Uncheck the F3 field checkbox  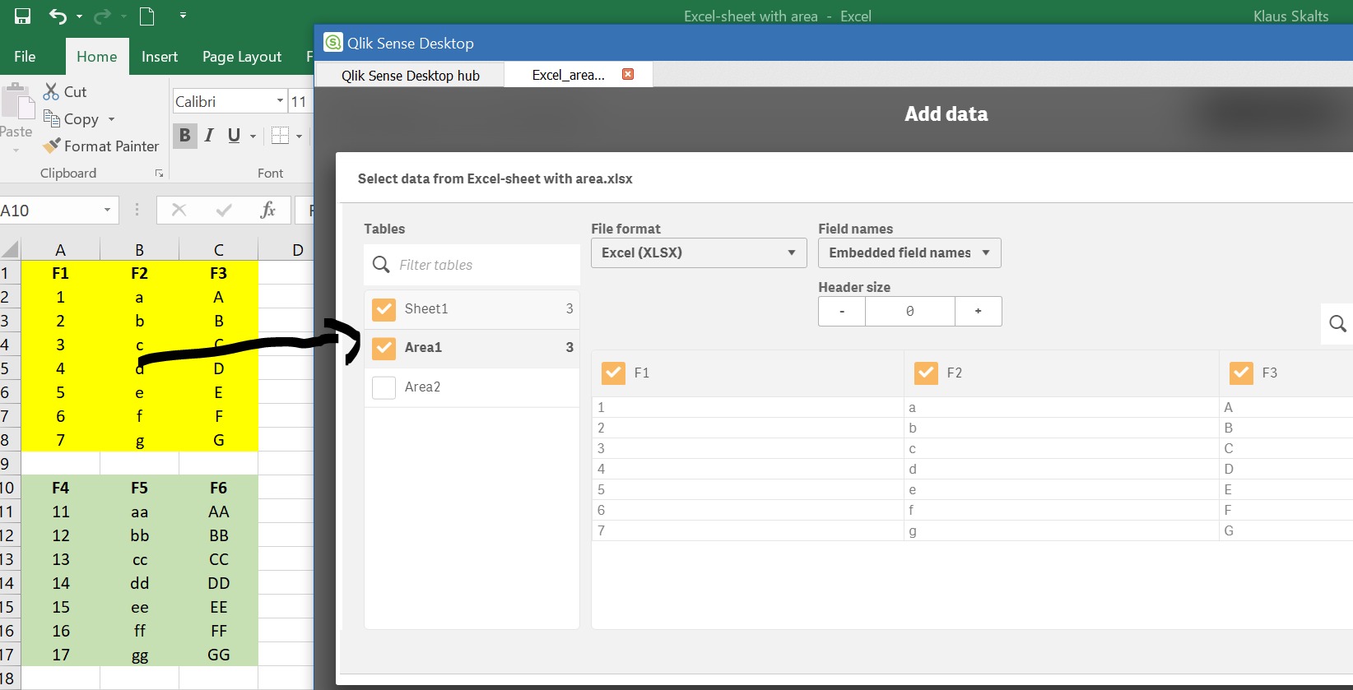(x=1241, y=373)
